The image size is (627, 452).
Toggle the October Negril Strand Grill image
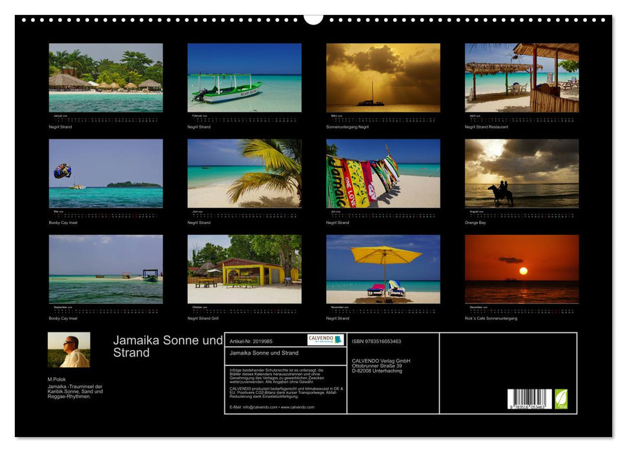tap(243, 269)
